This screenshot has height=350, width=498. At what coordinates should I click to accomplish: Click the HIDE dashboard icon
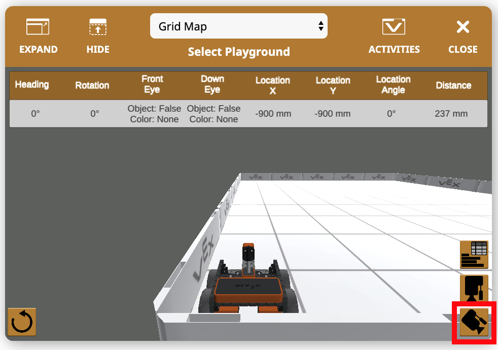[97, 26]
